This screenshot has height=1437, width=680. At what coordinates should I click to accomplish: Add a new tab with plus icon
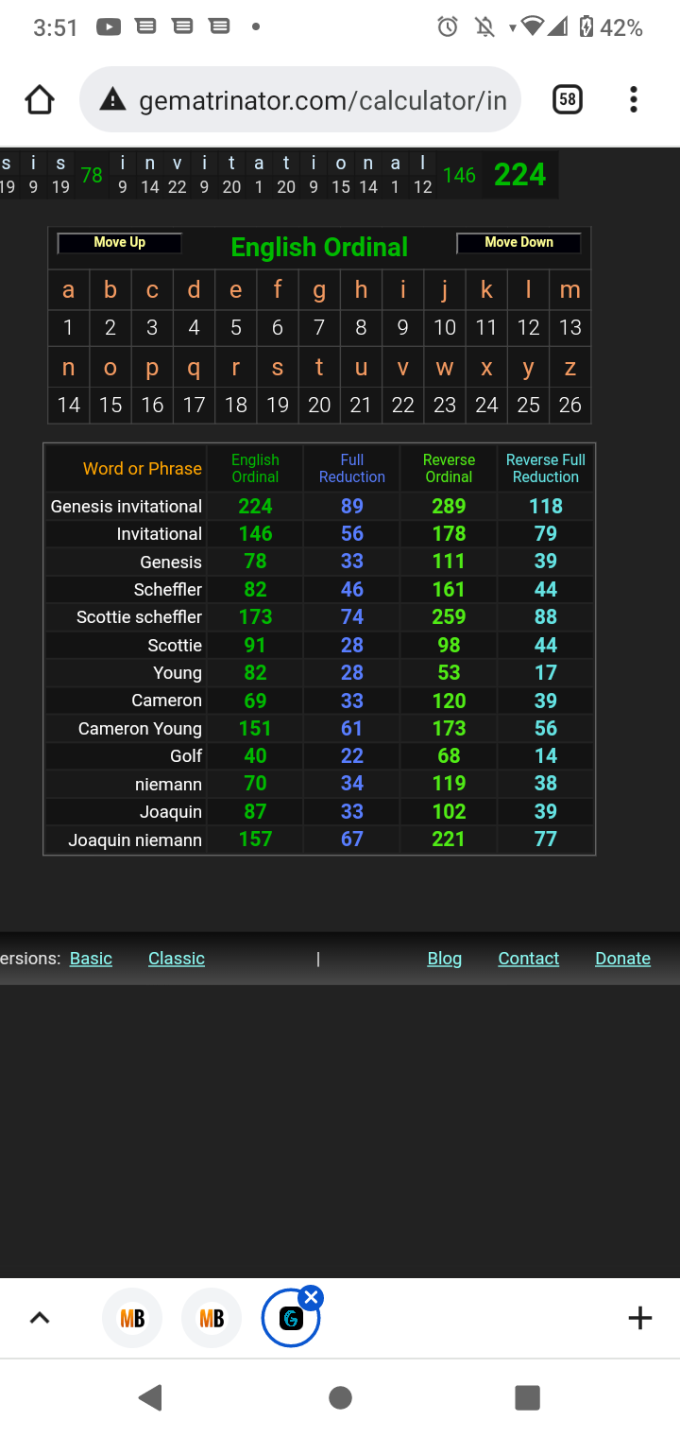pos(639,1318)
